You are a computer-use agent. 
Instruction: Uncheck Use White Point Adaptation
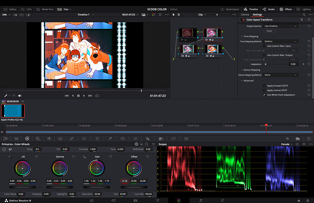pos(264,94)
